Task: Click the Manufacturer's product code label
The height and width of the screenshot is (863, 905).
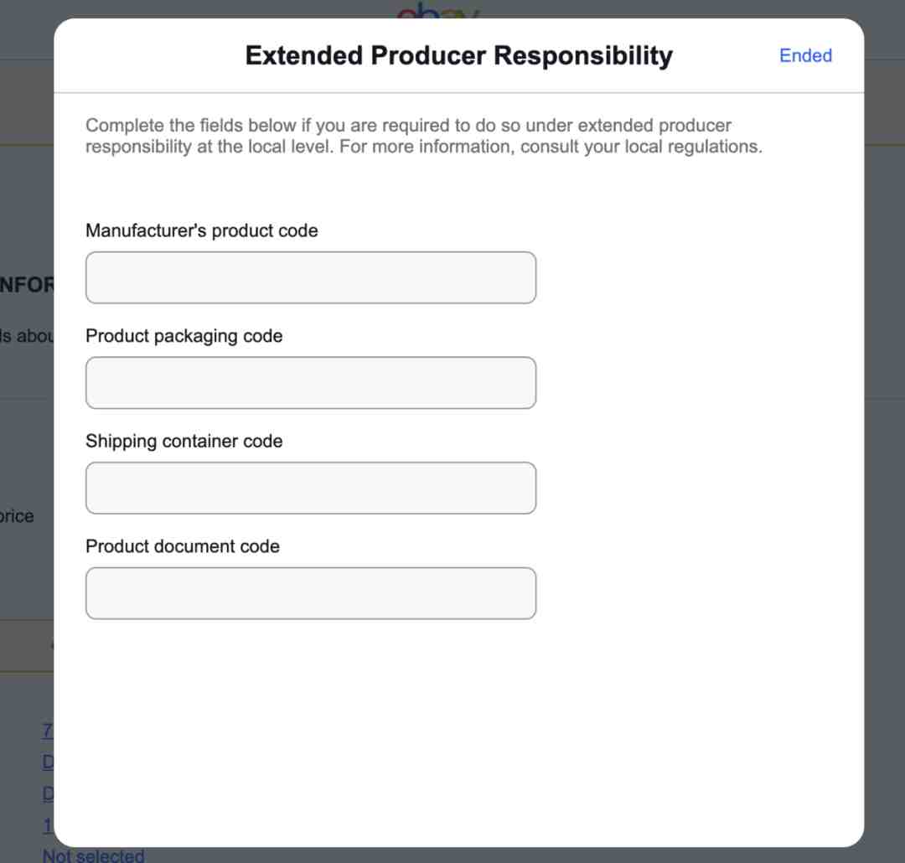Action: click(201, 230)
